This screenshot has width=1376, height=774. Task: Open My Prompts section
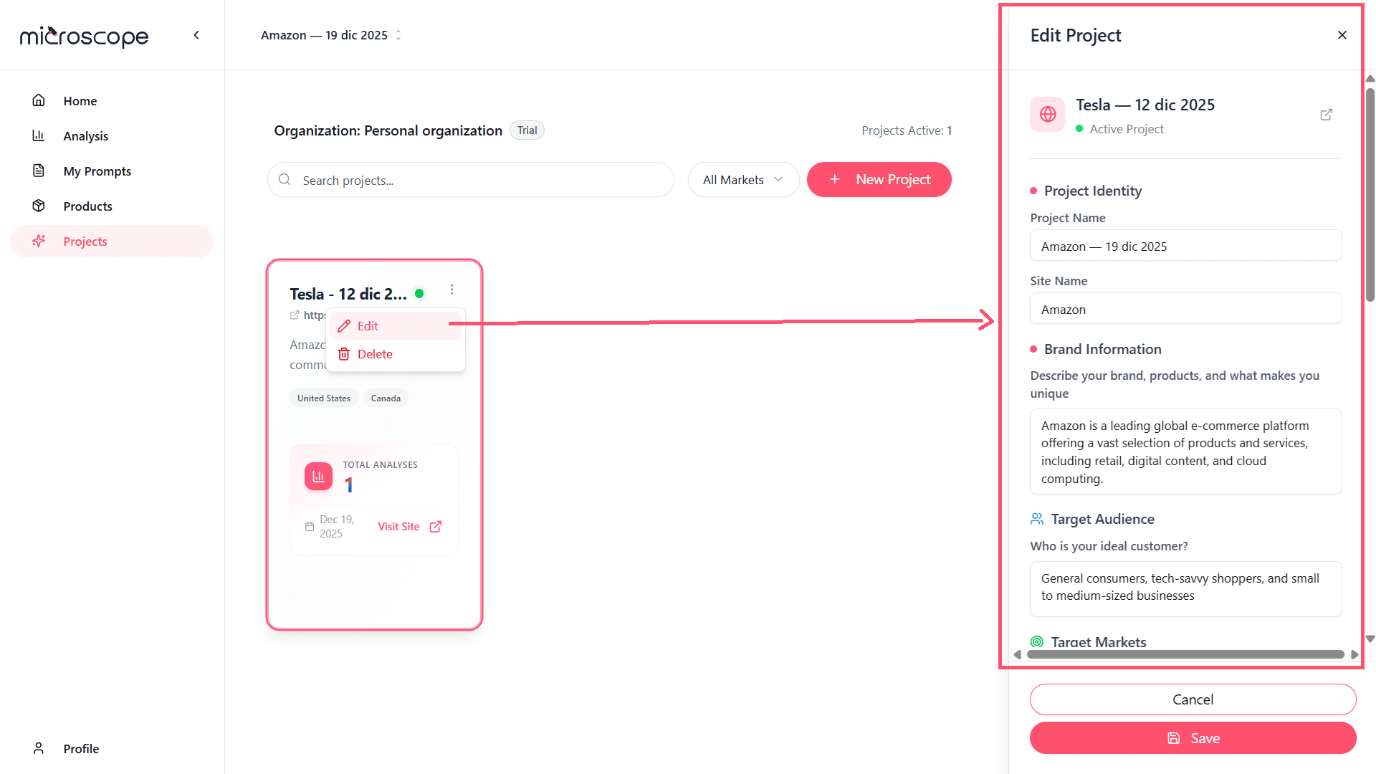[97, 171]
